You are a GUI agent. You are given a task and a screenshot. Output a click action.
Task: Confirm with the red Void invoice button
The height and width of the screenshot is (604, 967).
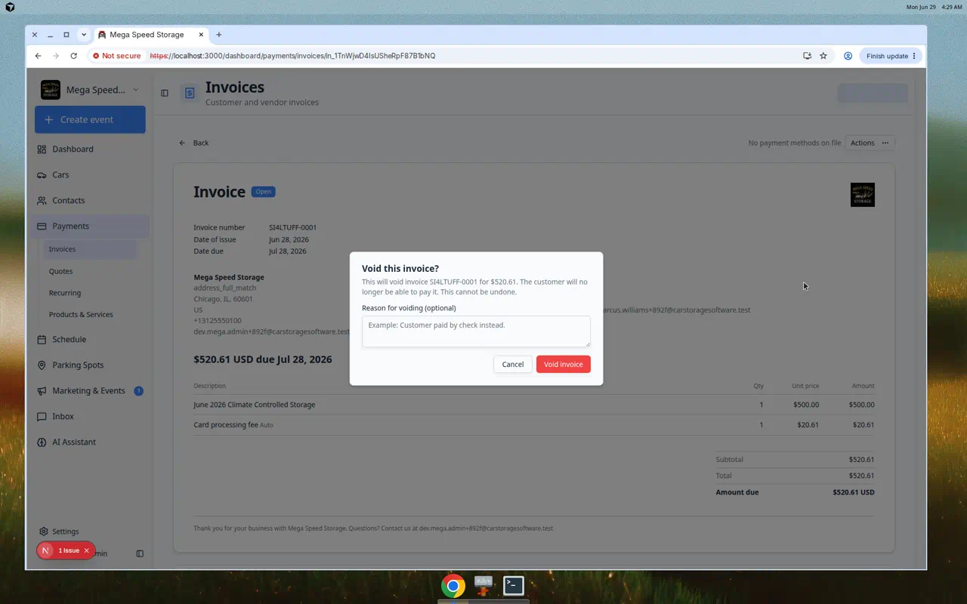click(564, 364)
